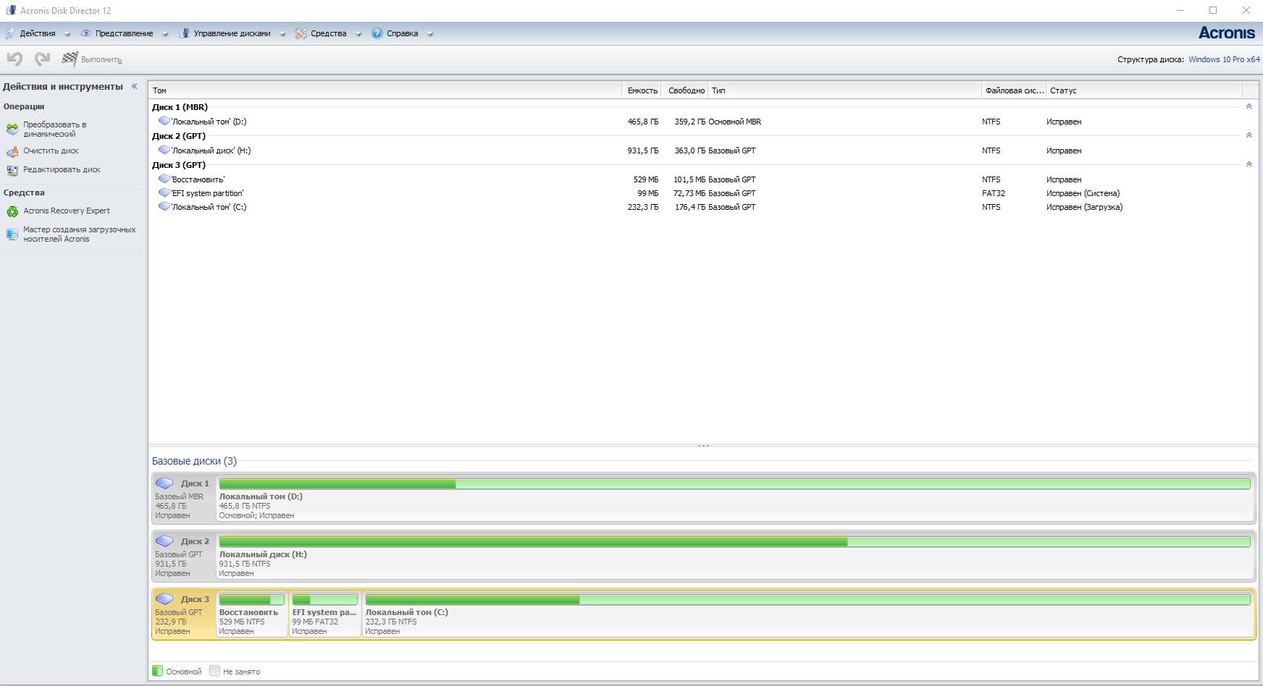The width and height of the screenshot is (1263, 686).
Task: Open the Средства dropdown arrow
Action: pyautogui.click(x=358, y=34)
